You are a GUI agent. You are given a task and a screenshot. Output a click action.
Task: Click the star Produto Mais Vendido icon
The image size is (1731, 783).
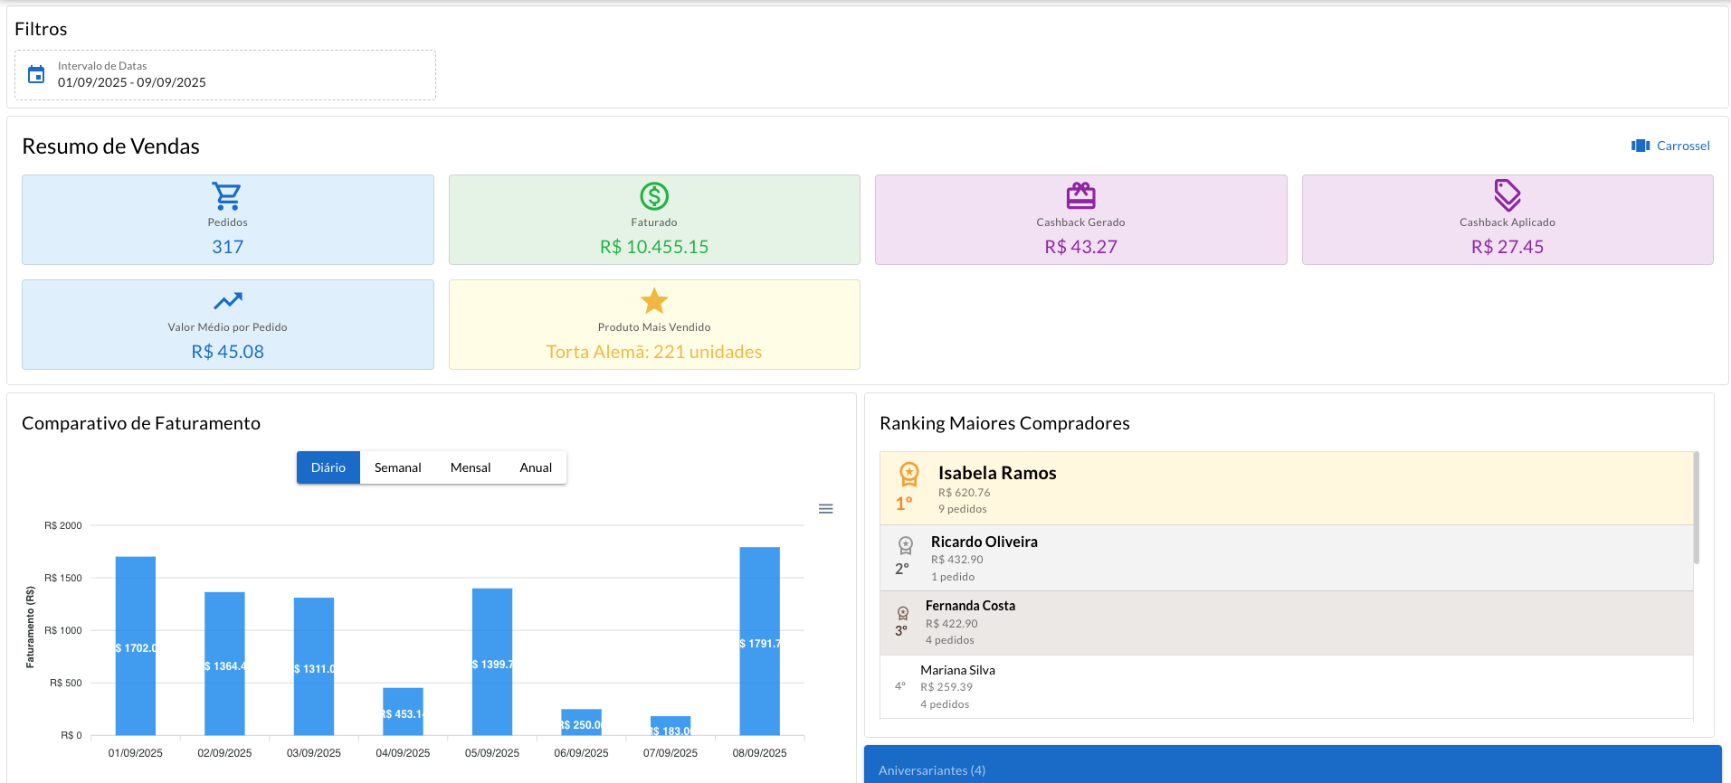tap(653, 300)
